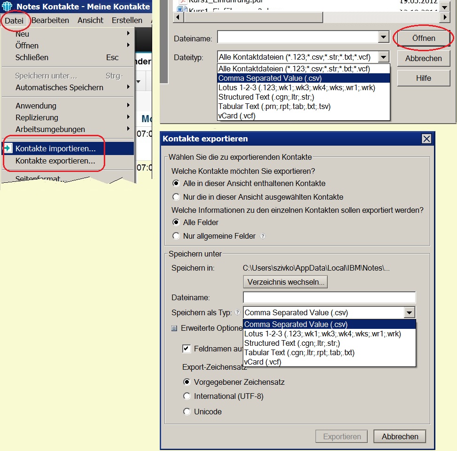Close the Kontakte exportieren dialog

tap(426, 139)
